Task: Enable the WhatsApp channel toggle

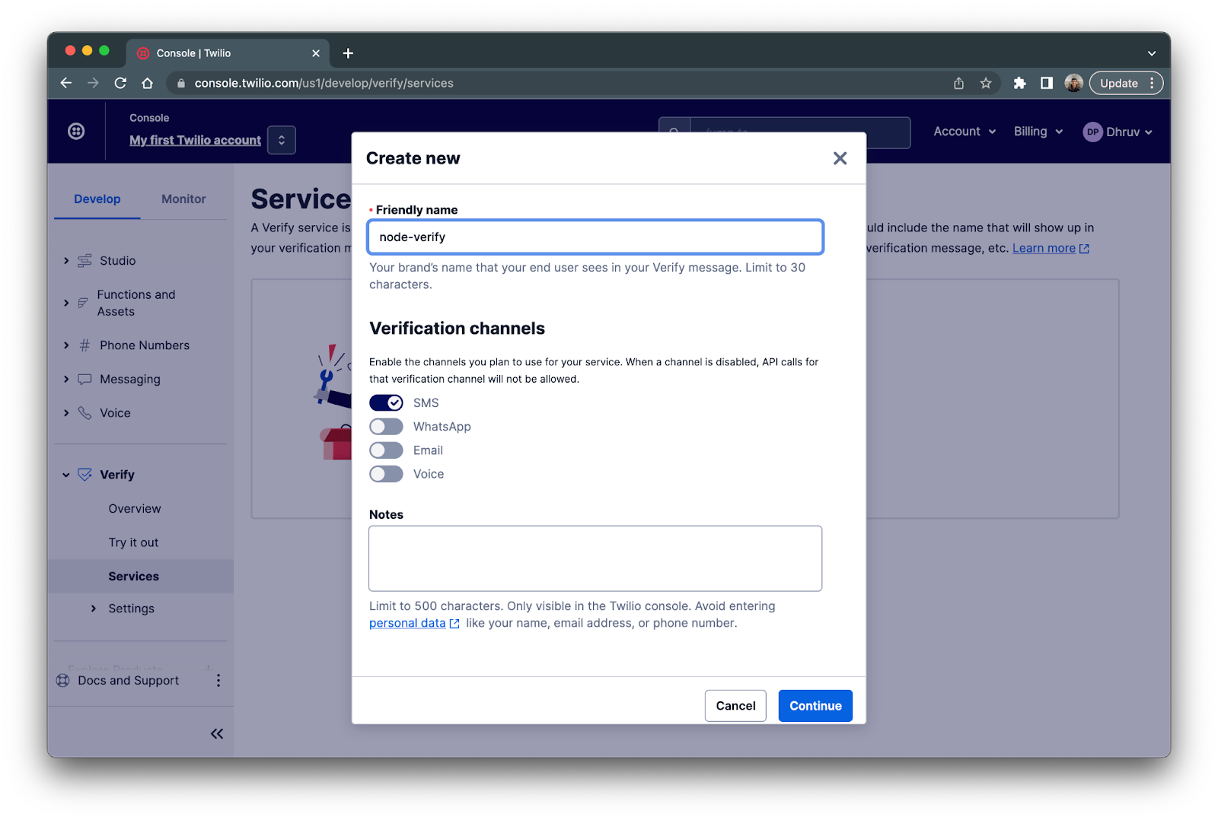Action: point(386,427)
